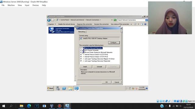The height and width of the screenshot is (109, 195).
Task: Expand the address bar history dropdown
Action: pyautogui.click(x=112, y=20)
